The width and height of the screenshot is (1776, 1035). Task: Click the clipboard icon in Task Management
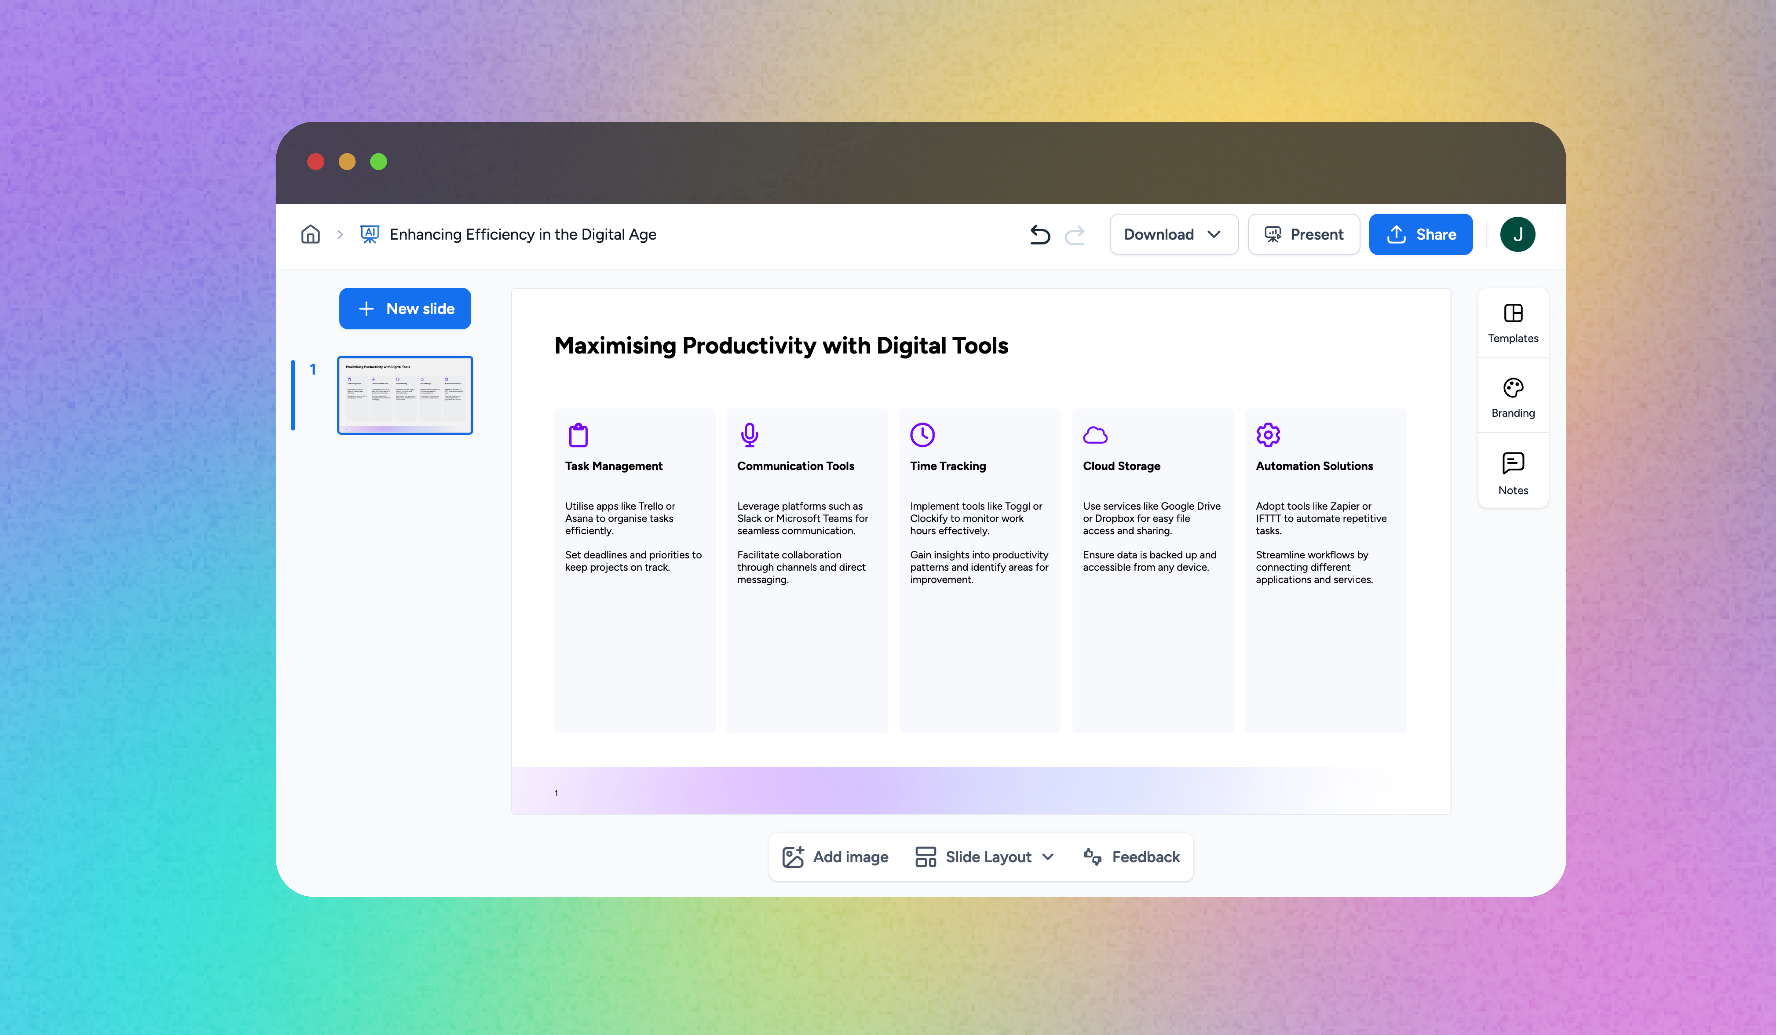579,435
